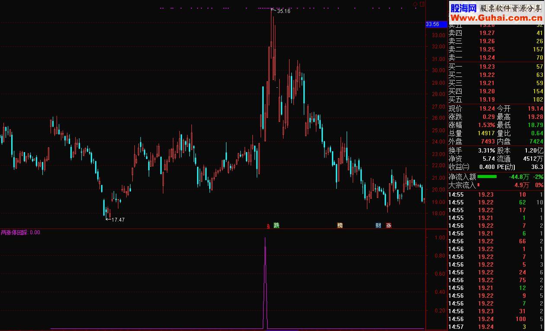Click the 涨跌 change value 0.29
The width and height of the screenshot is (545, 331).
point(489,117)
